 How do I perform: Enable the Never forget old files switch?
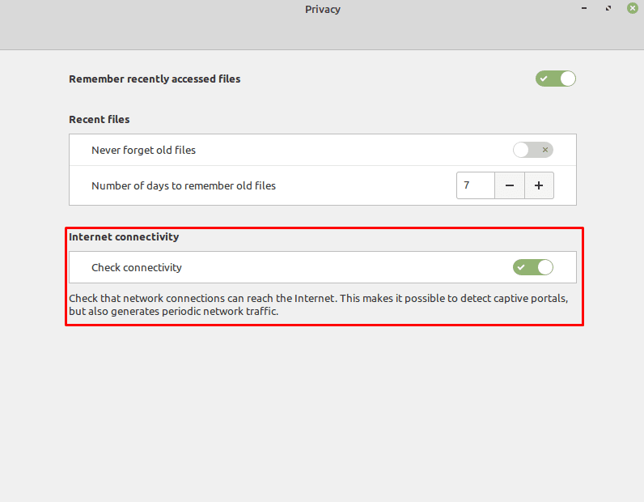(x=532, y=150)
